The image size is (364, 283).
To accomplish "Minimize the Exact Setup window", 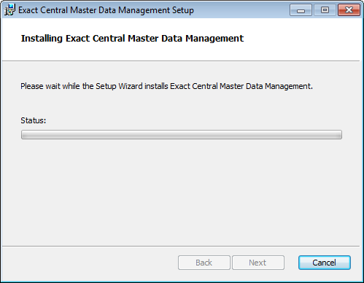I will point(301,10).
